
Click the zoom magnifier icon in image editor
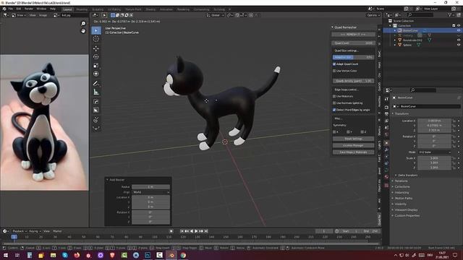(x=83, y=24)
